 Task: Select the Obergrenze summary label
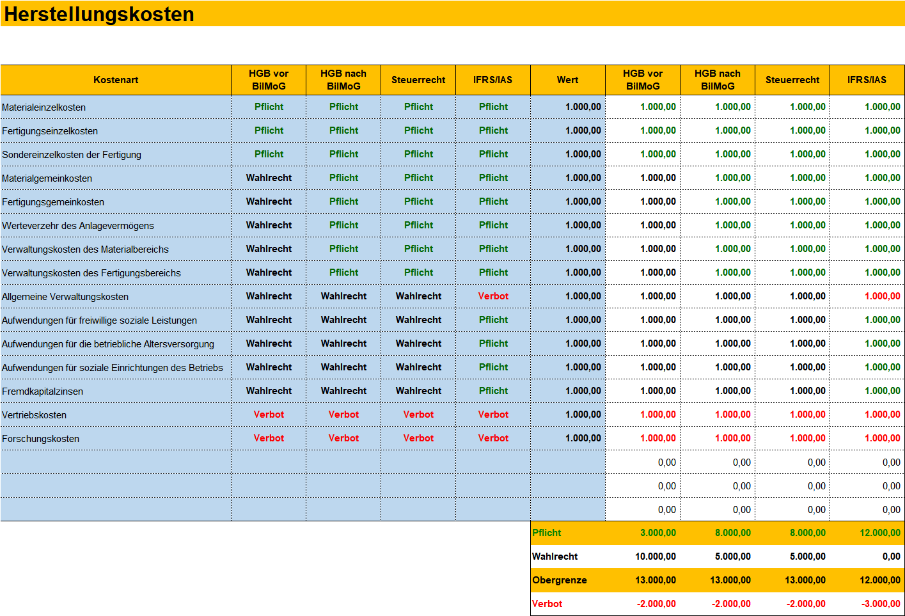coord(559,580)
